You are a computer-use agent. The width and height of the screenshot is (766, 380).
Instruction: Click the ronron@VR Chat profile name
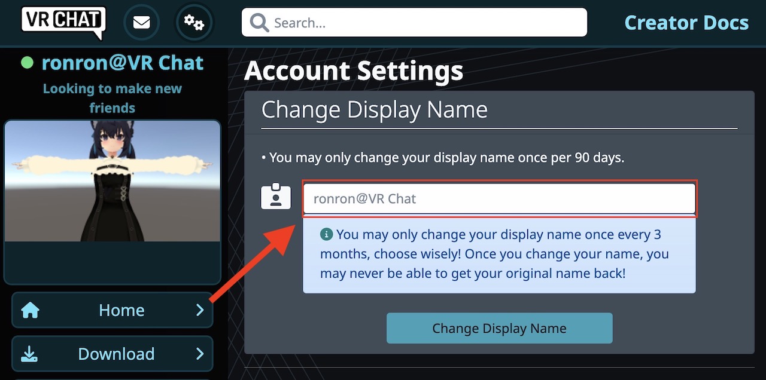(123, 63)
